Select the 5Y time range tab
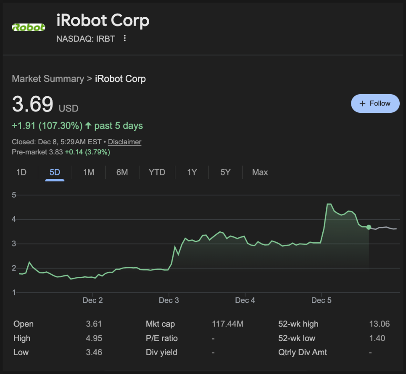Viewport: 406px width, 374px height. [225, 172]
